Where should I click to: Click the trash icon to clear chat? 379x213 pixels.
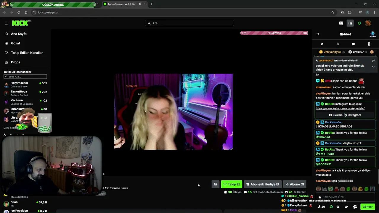[338, 44]
